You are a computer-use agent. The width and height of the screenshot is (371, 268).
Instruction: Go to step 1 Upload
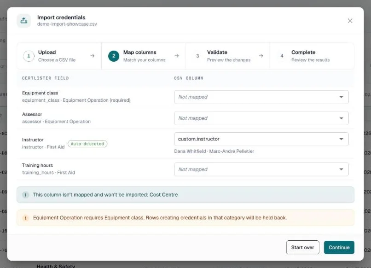point(59,56)
